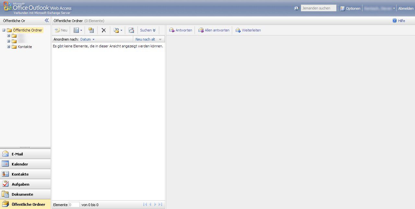Screen dimensions: 415x209
Task: Collapse the Öffentliche Ordner tree root
Action: coord(4,30)
